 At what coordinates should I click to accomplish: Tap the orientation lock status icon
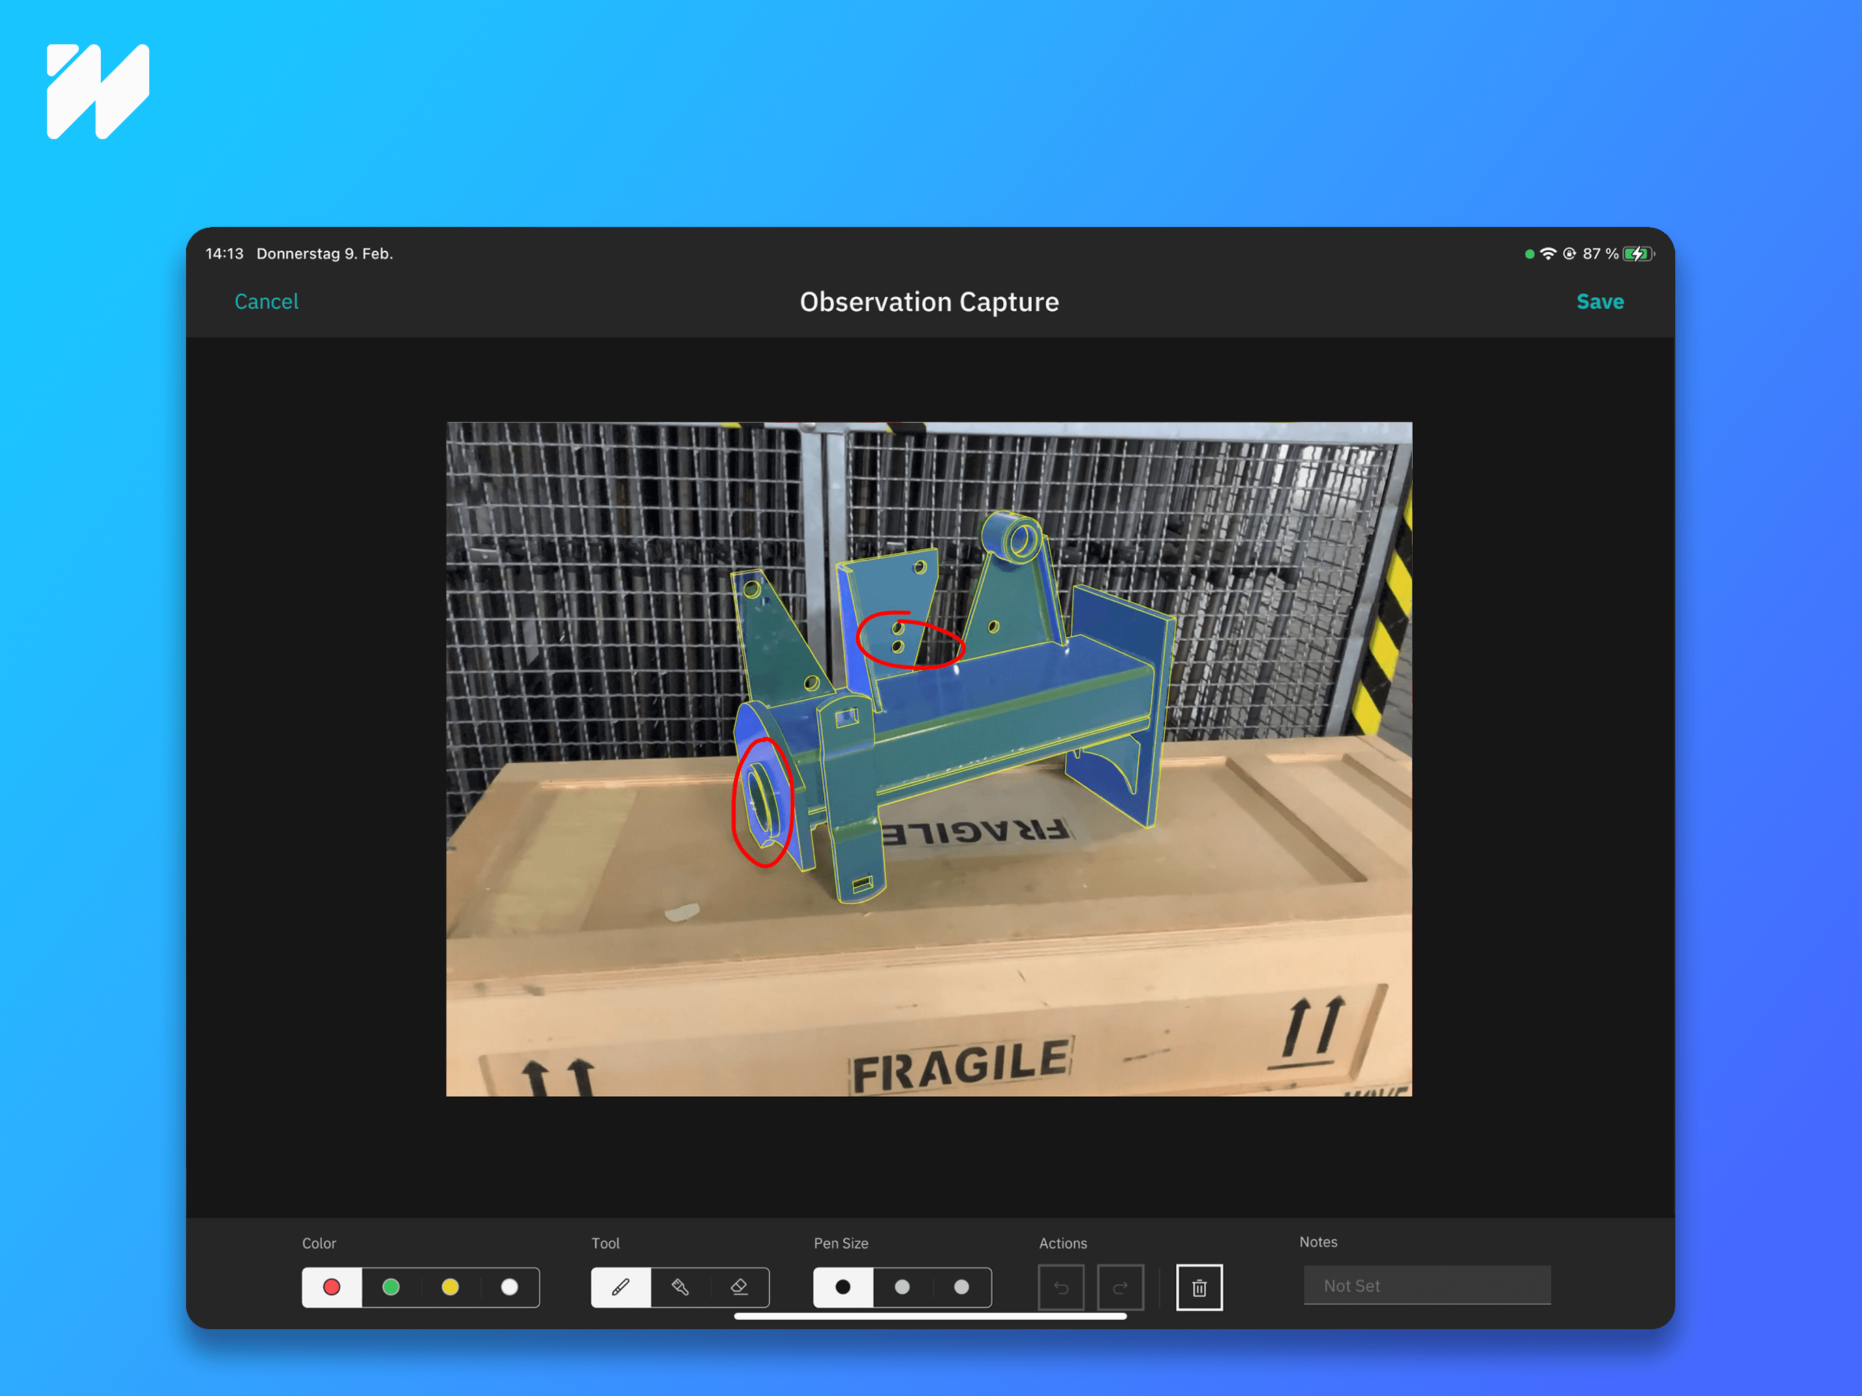[1569, 254]
